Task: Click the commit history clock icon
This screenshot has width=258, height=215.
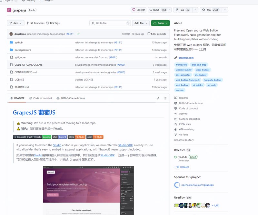Action: tap(149, 34)
